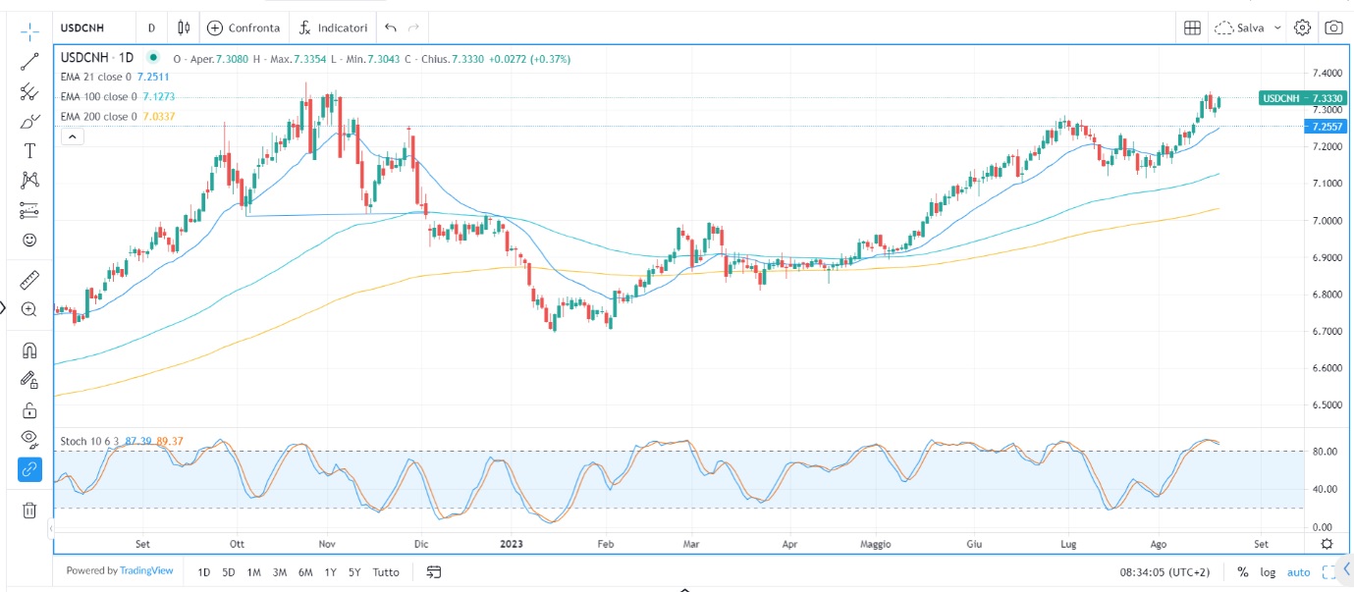This screenshot has width=1354, height=592.
Task: Select the Text annotation tool
Action: click(28, 152)
